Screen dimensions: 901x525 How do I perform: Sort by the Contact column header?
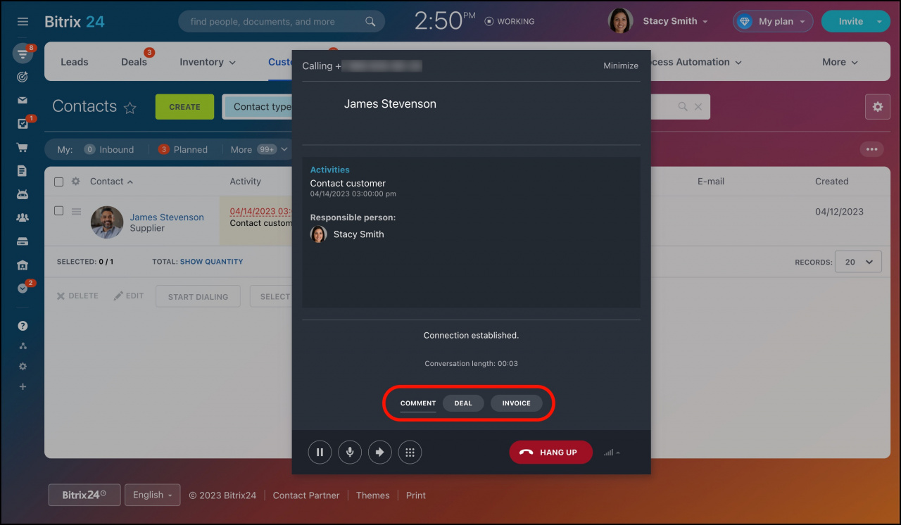(111, 182)
